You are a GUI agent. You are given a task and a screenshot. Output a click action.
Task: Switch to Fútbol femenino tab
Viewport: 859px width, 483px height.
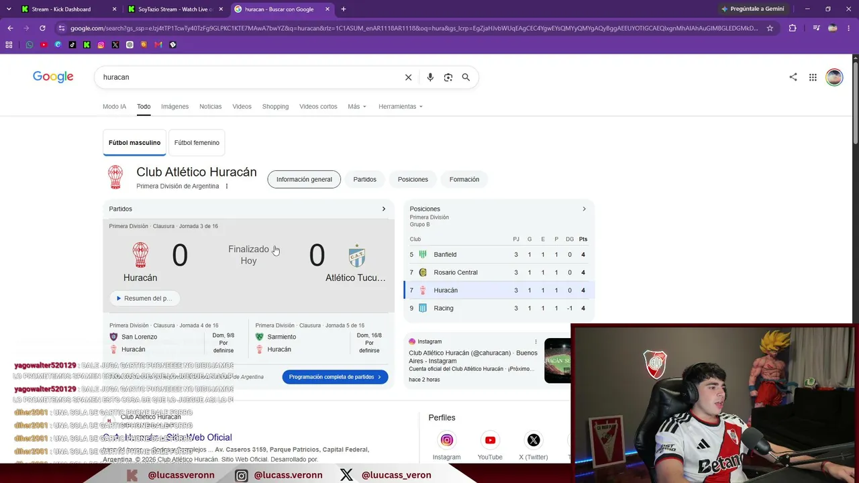(197, 143)
